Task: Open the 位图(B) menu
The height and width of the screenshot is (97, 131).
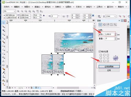Action: pos(68,7)
